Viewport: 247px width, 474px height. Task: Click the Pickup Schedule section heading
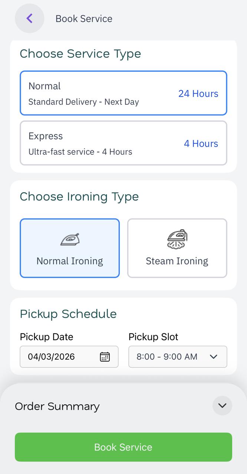pos(68,314)
